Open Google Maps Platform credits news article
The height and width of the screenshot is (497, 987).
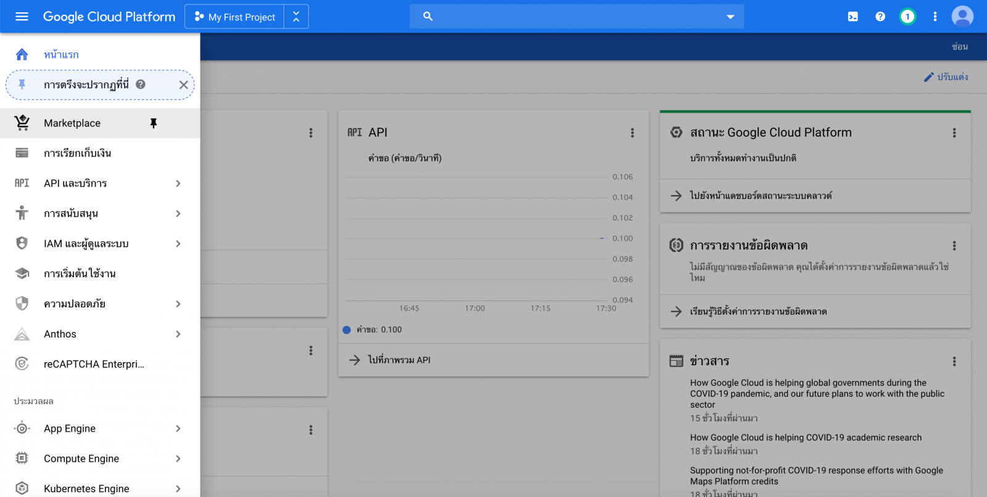tap(817, 475)
